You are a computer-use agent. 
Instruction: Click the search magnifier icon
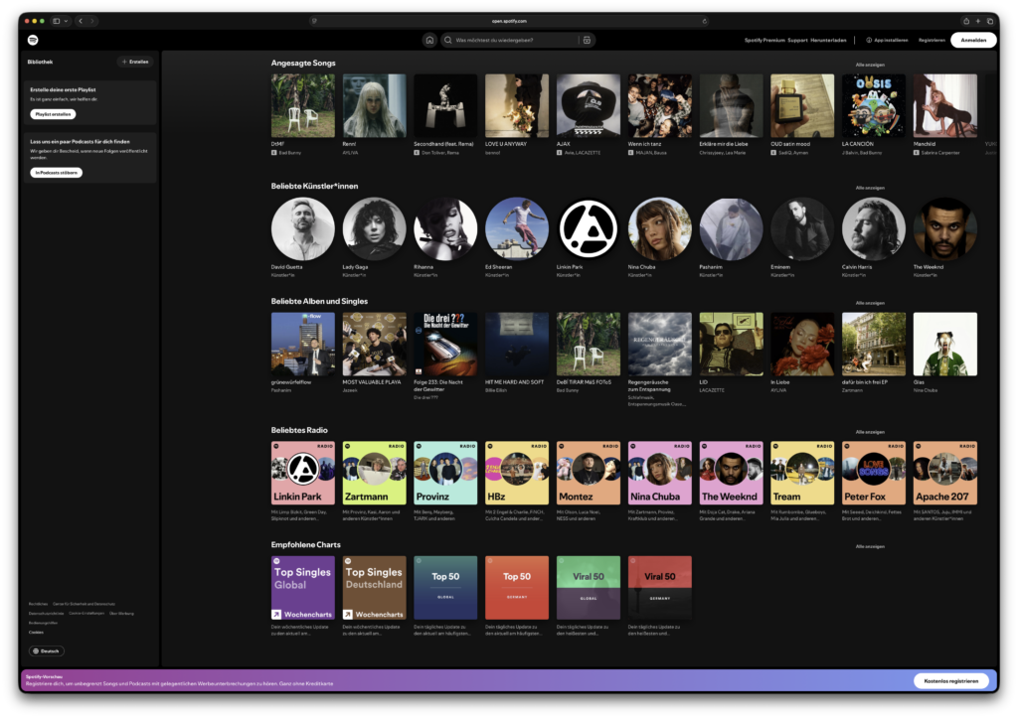coord(448,40)
